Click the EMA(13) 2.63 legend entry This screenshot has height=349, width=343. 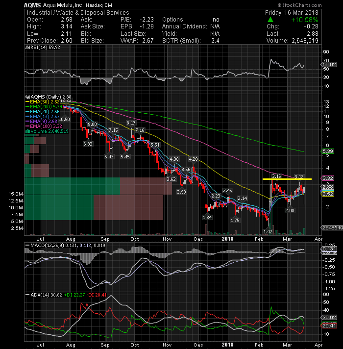tap(45, 116)
